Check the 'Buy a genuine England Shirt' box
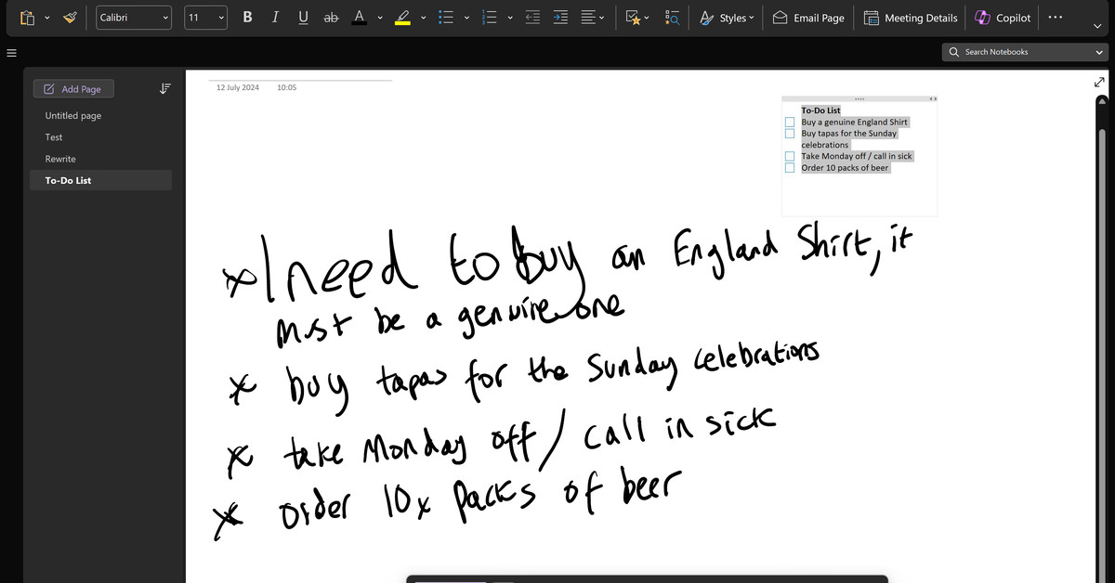Screen dimensions: 1115x583 pos(790,123)
